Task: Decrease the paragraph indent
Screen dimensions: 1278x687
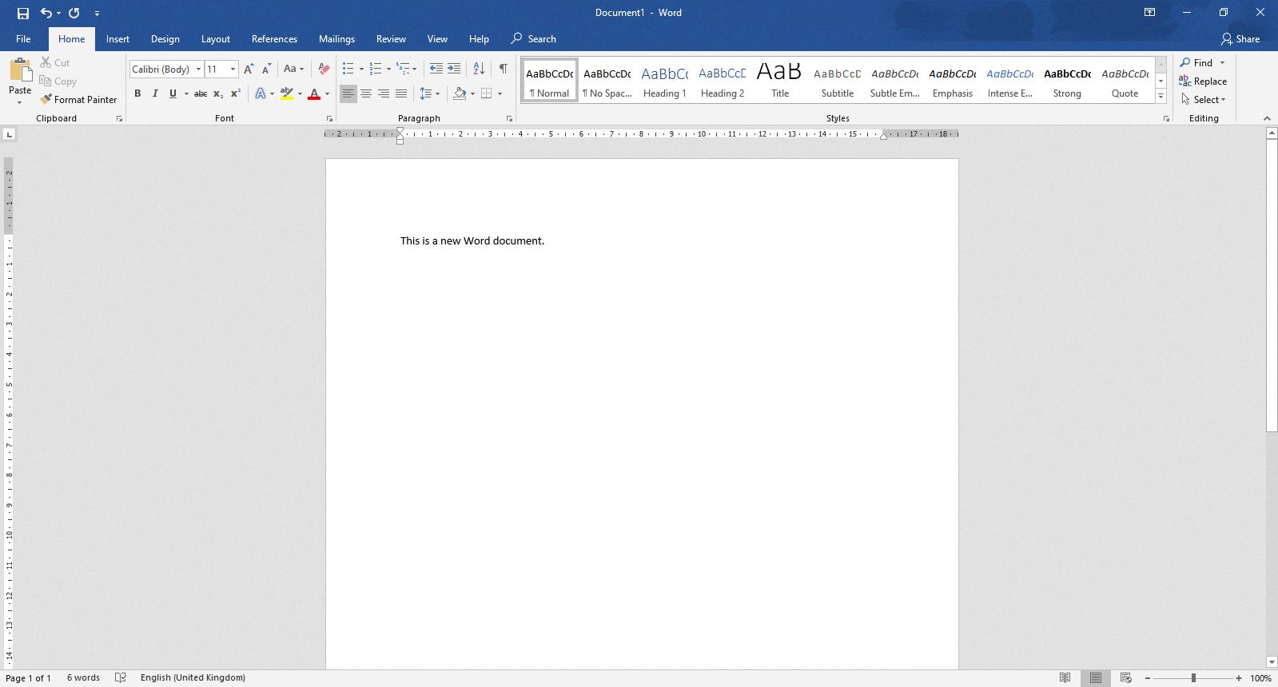Action: (x=436, y=69)
